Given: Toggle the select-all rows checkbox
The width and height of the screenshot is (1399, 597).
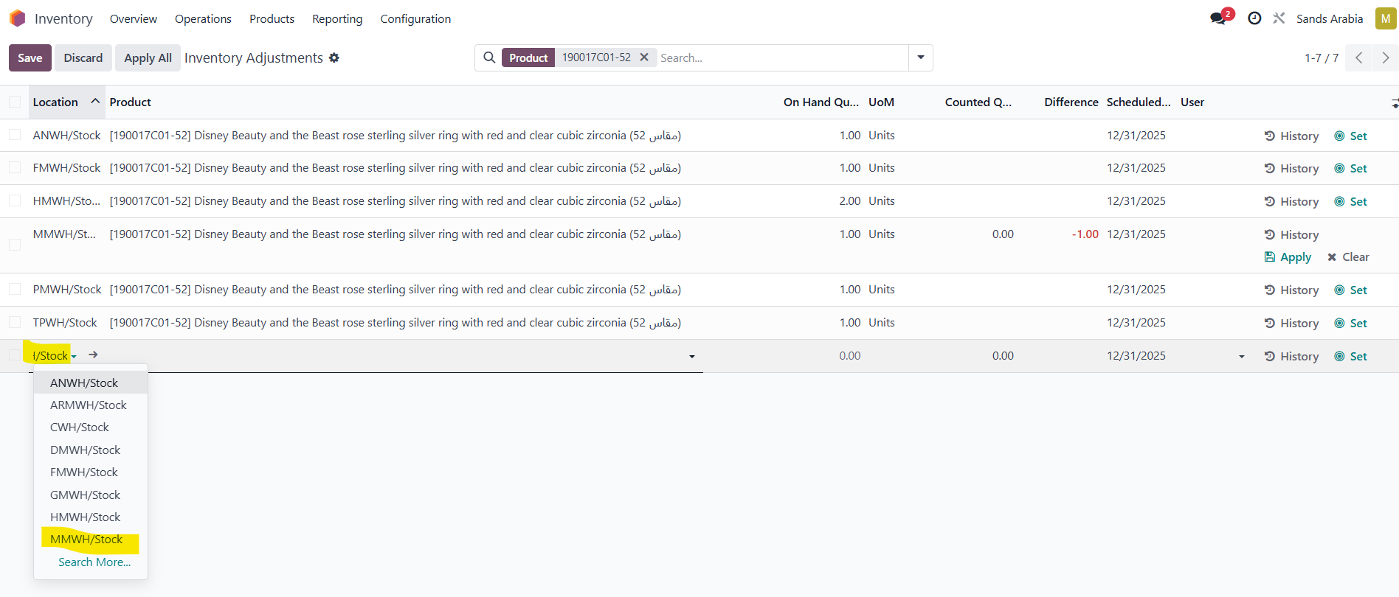Looking at the screenshot, I should coord(15,102).
